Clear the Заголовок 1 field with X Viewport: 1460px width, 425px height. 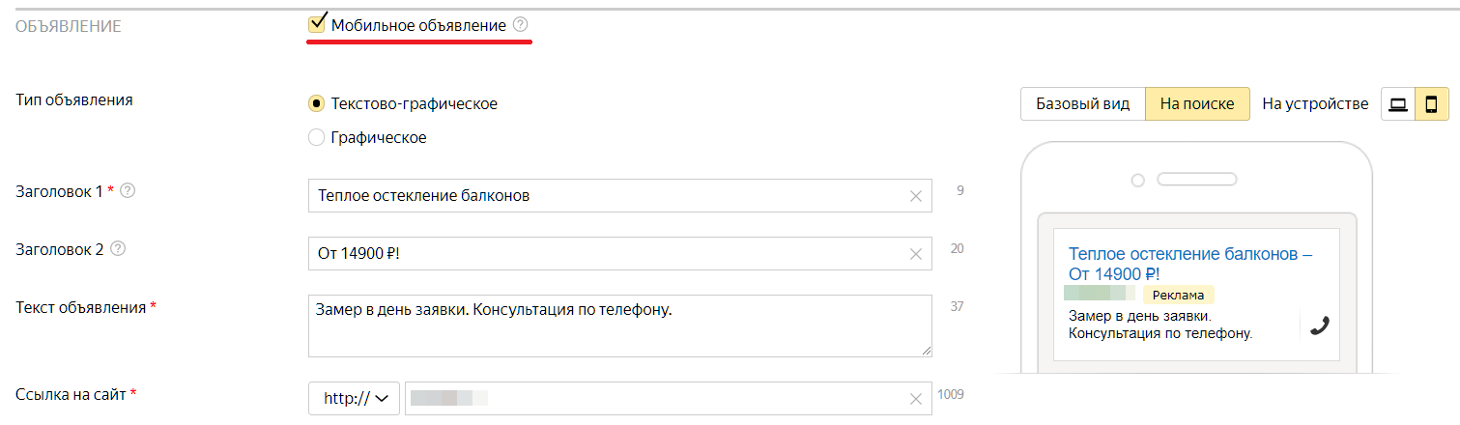pos(916,196)
